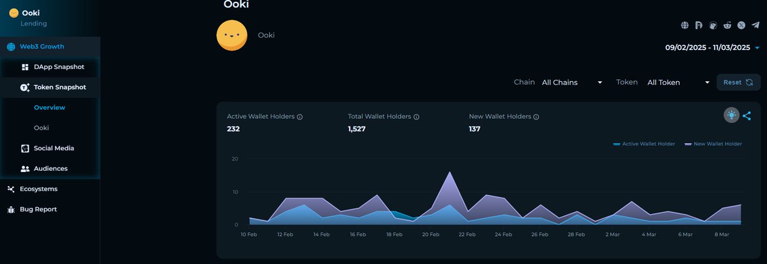Screen dimensions: 767x264
Task: Click info icon beside New Wallet Holders
Action: click(536, 117)
